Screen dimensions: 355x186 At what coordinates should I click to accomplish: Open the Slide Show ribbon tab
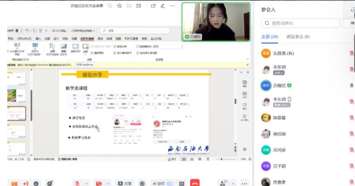pos(87,39)
